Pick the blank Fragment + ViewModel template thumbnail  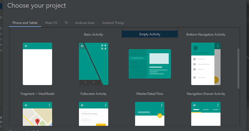[x=37, y=64]
